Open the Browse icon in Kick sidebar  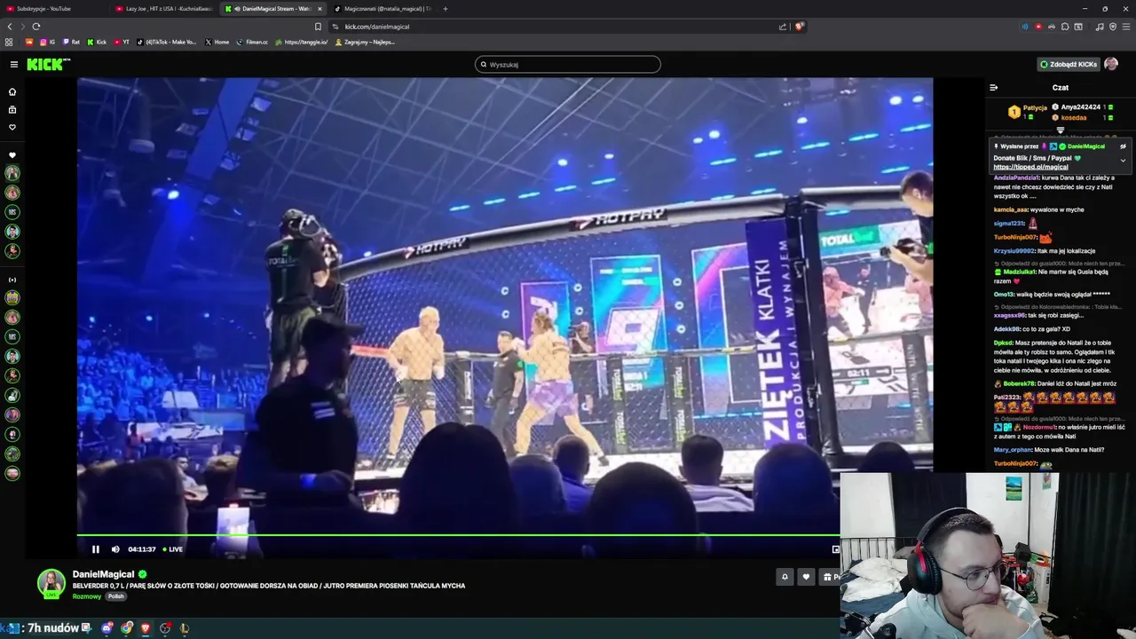[x=12, y=109]
